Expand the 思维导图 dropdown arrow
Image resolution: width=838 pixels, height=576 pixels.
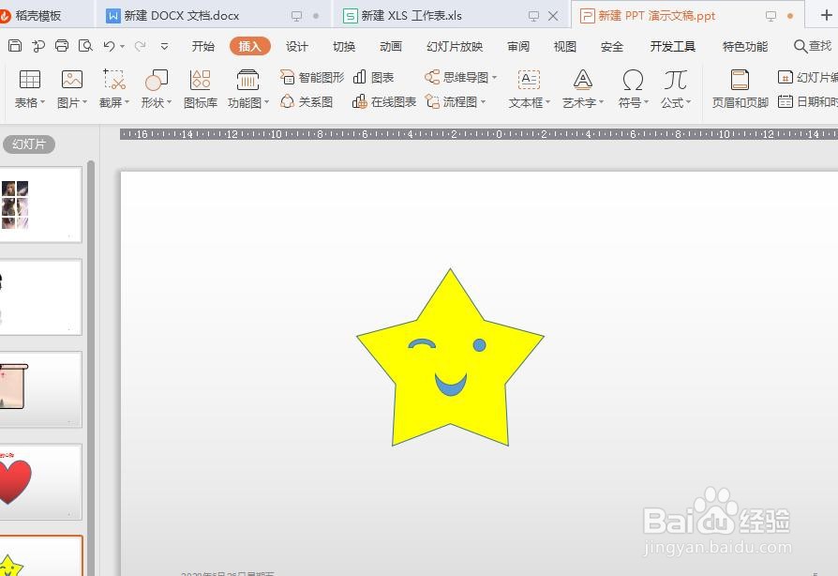[x=494, y=78]
